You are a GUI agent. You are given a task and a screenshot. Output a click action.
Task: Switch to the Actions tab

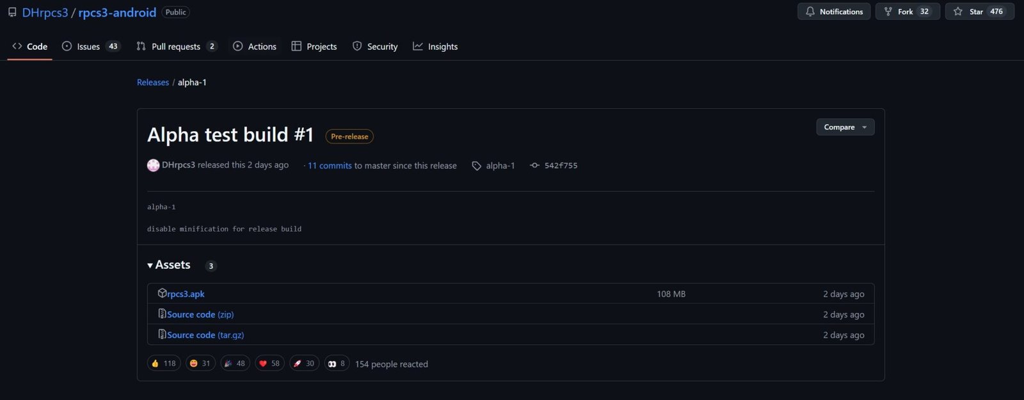pyautogui.click(x=255, y=46)
